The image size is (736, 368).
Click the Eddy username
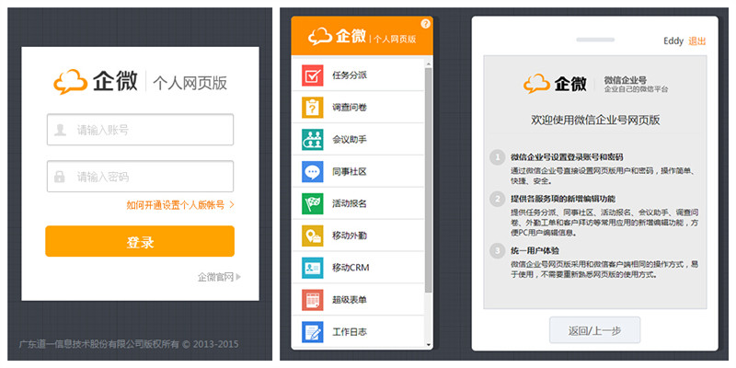pyautogui.click(x=673, y=41)
